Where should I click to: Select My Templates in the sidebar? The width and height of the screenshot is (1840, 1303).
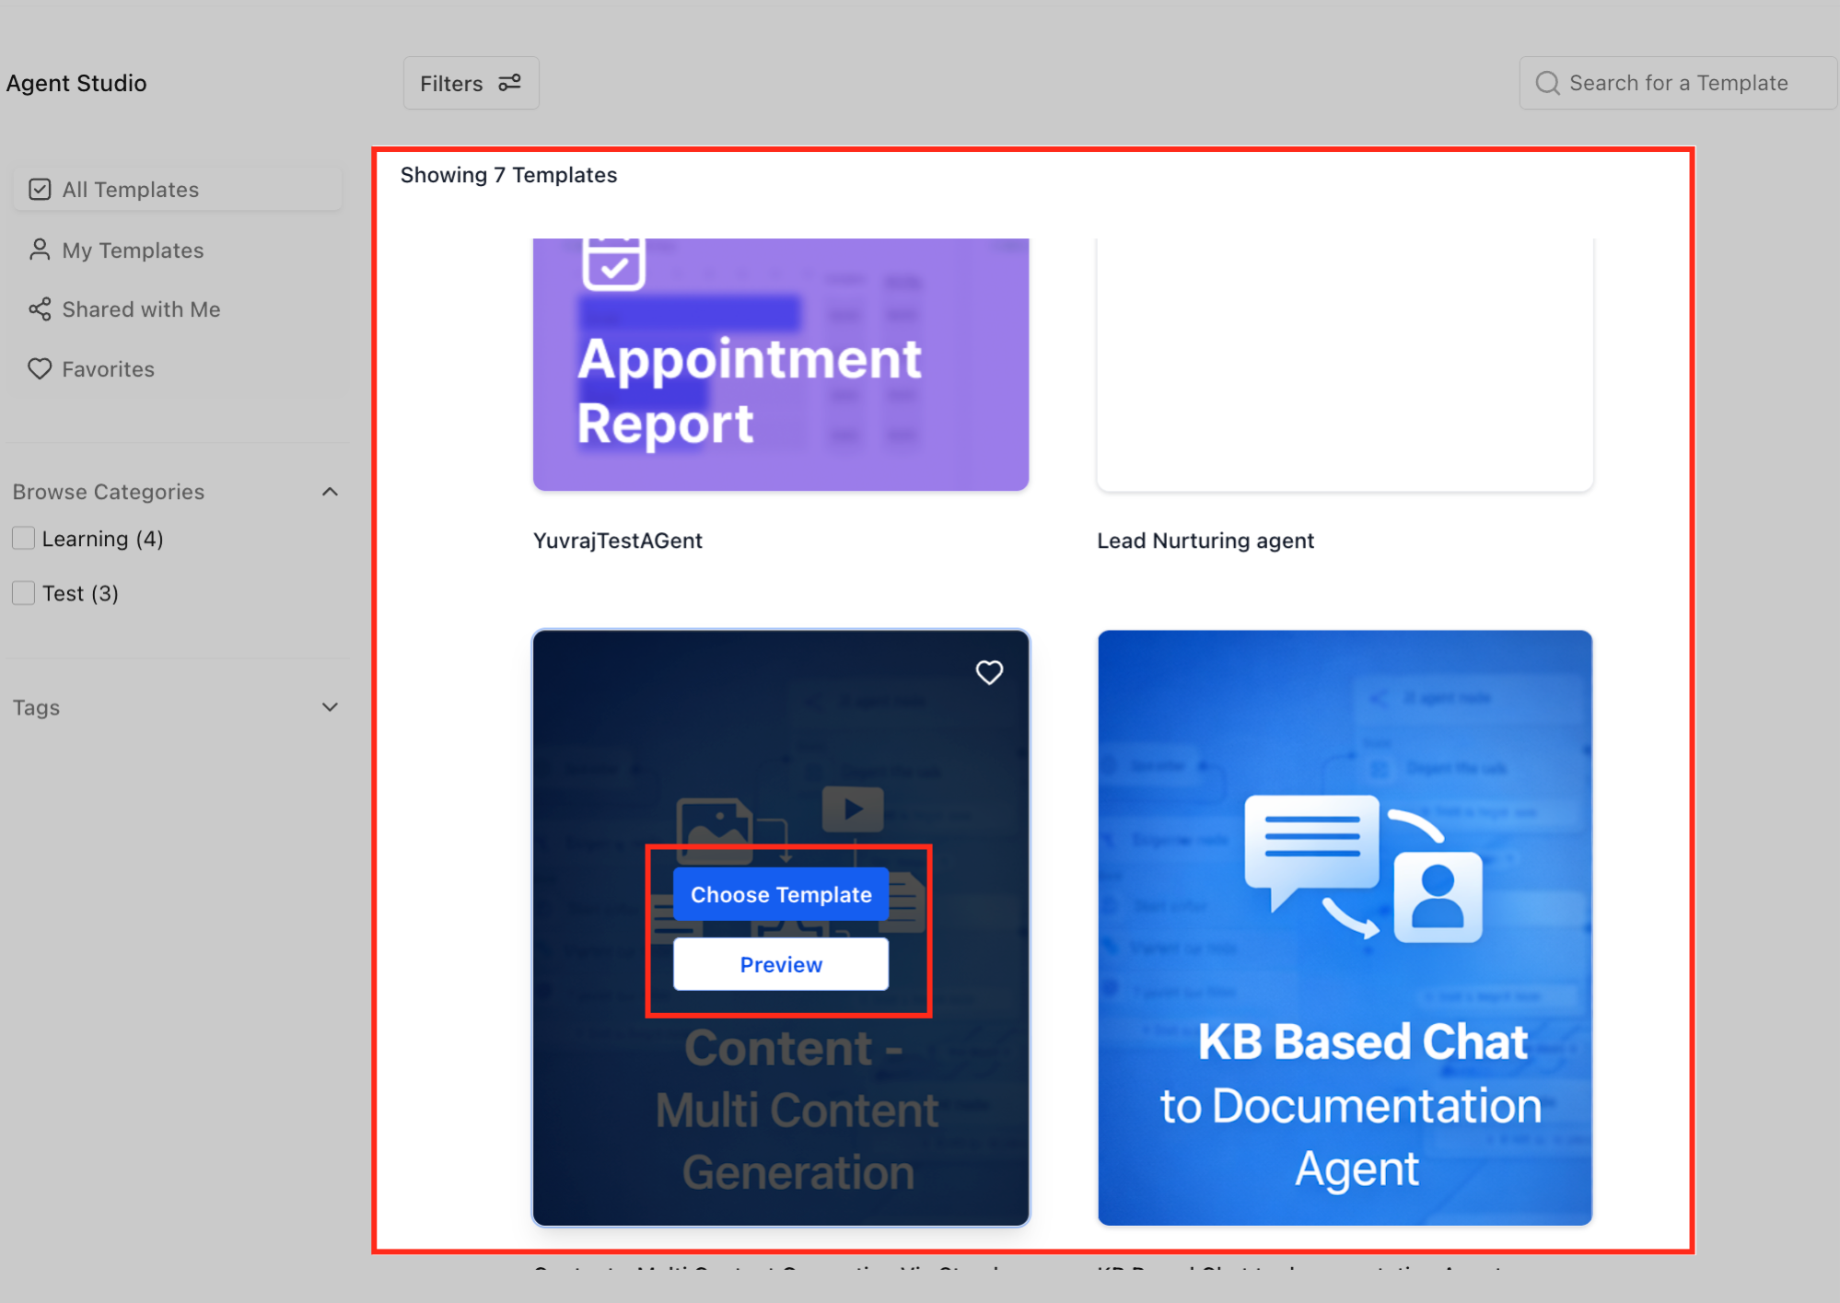point(133,250)
